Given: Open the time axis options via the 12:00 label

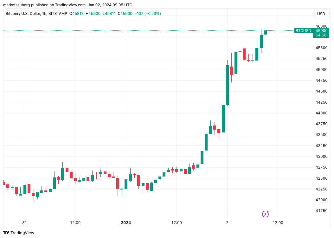Looking at the screenshot, I should [278, 223].
